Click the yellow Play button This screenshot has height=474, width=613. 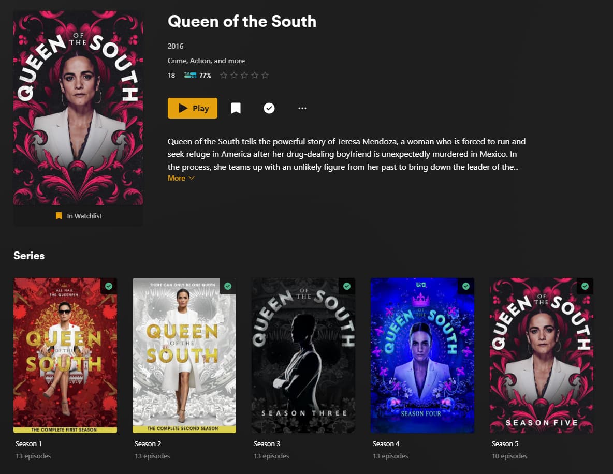(x=193, y=108)
